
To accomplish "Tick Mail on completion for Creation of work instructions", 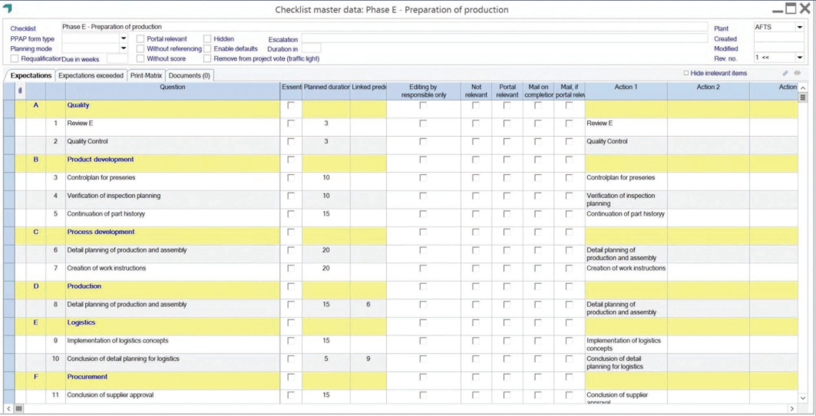I will (538, 269).
